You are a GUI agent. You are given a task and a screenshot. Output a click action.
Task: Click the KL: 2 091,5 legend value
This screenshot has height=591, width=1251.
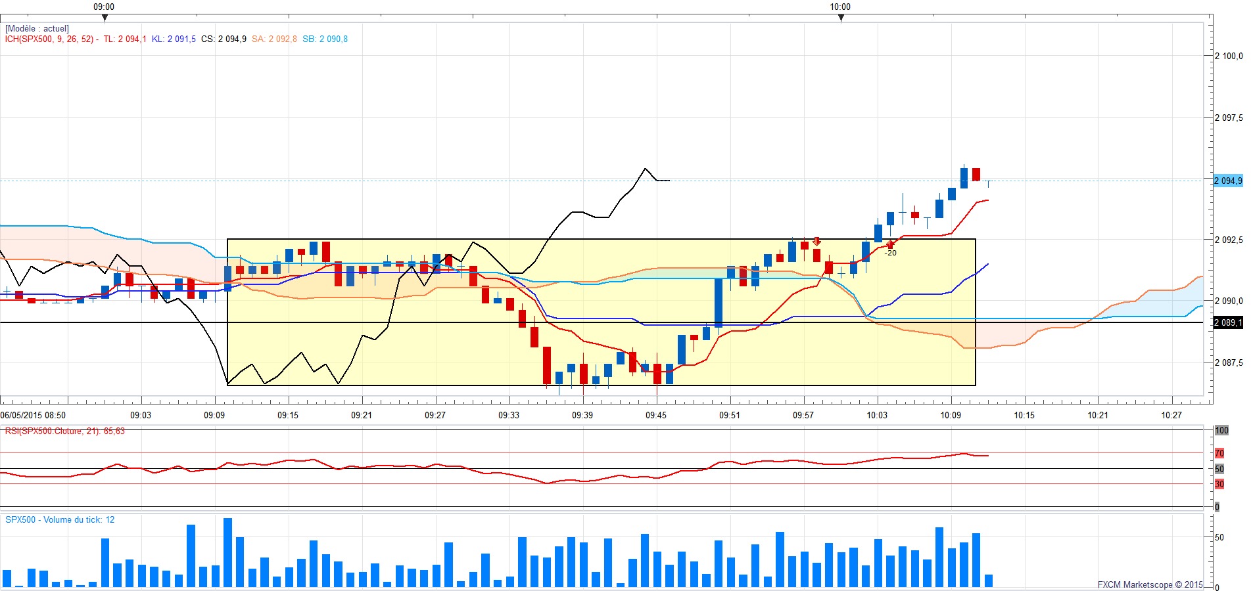coord(174,39)
